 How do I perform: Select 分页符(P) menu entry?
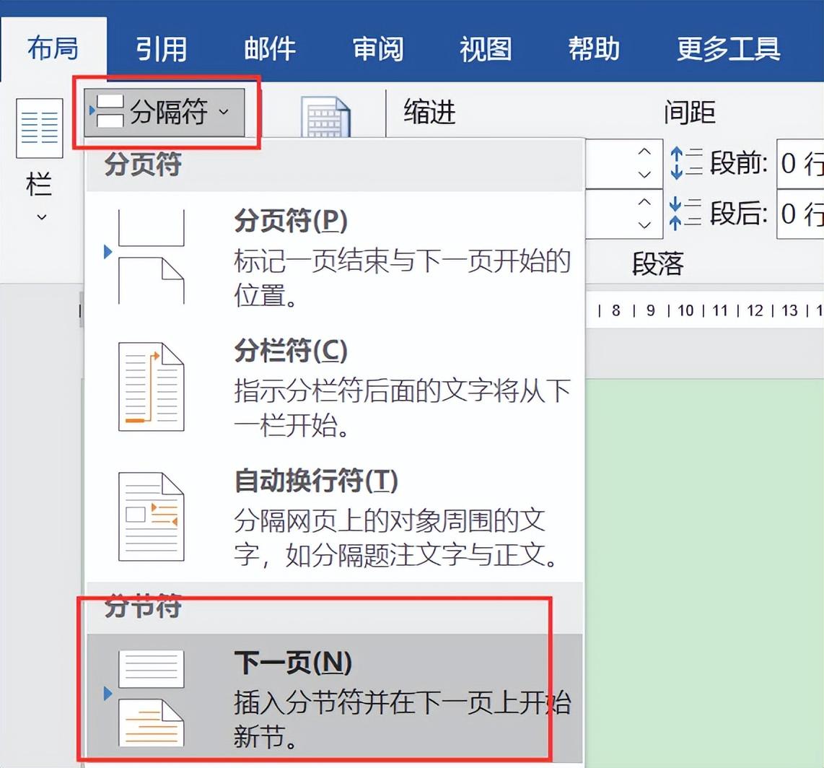pyautogui.click(x=334, y=256)
